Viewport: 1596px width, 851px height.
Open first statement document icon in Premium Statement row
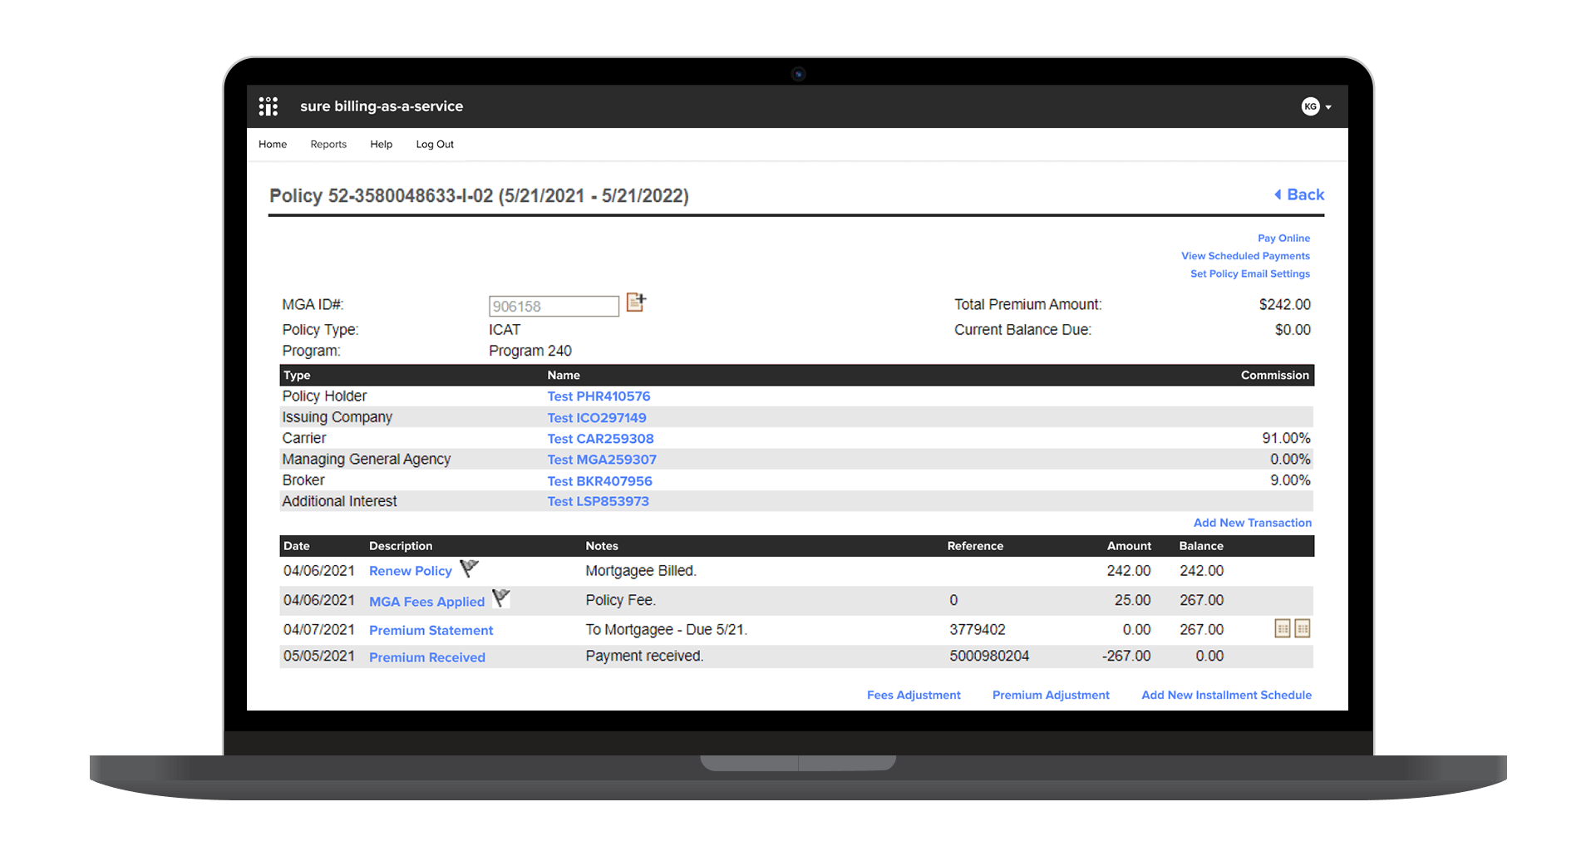[x=1283, y=628]
